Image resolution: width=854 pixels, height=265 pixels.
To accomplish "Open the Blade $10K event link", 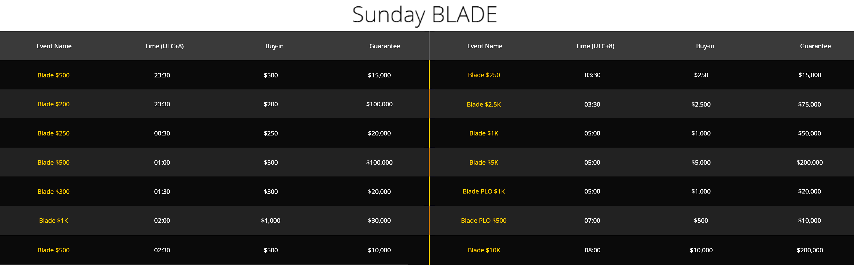I will point(484,251).
